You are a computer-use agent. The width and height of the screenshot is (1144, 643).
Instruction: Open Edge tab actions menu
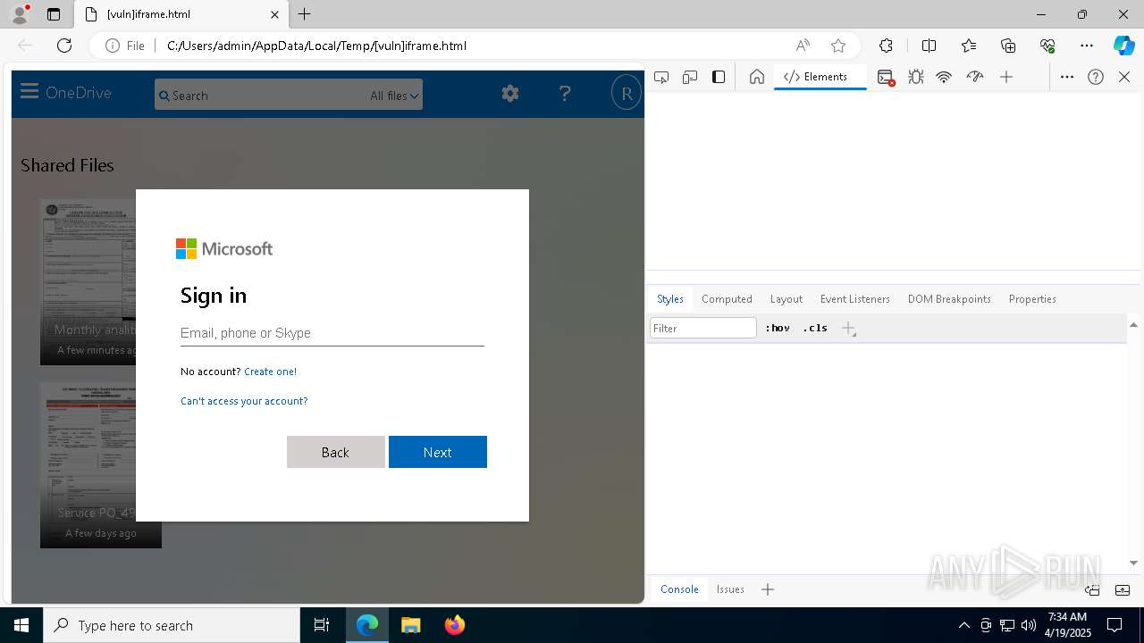[54, 14]
